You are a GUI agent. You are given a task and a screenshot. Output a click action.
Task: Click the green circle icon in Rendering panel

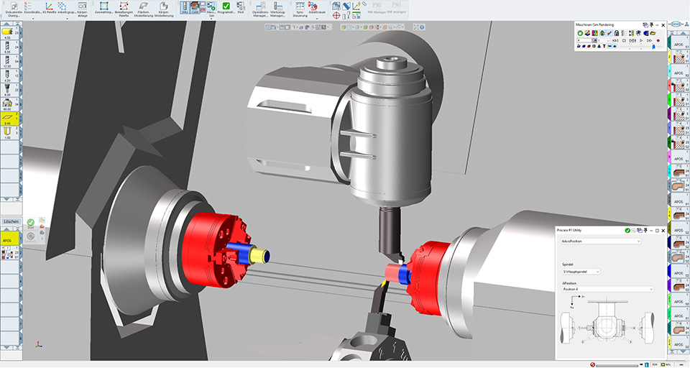point(581,33)
